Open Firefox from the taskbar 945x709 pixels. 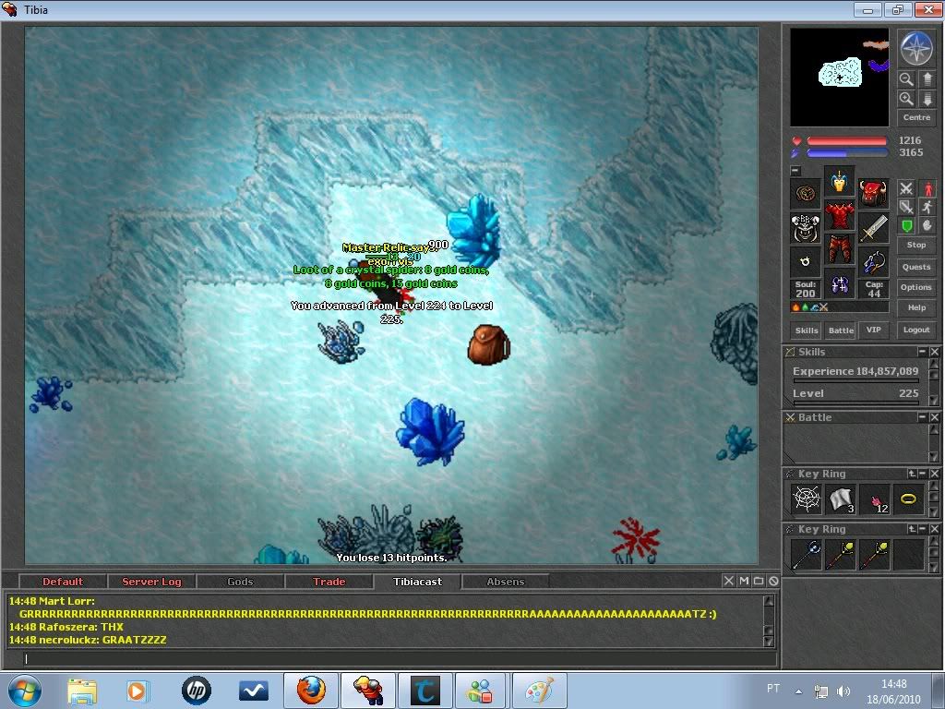[x=311, y=690]
